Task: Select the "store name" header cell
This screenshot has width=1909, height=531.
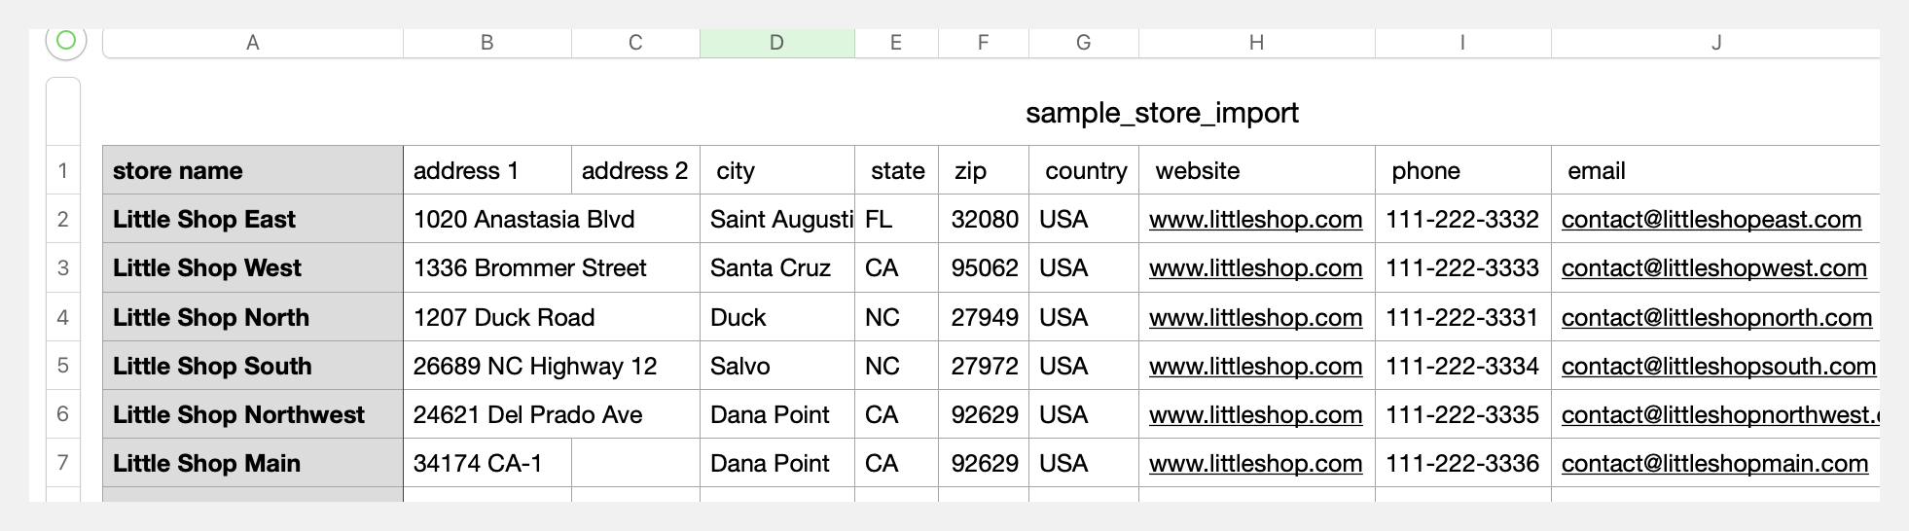Action: (x=178, y=171)
